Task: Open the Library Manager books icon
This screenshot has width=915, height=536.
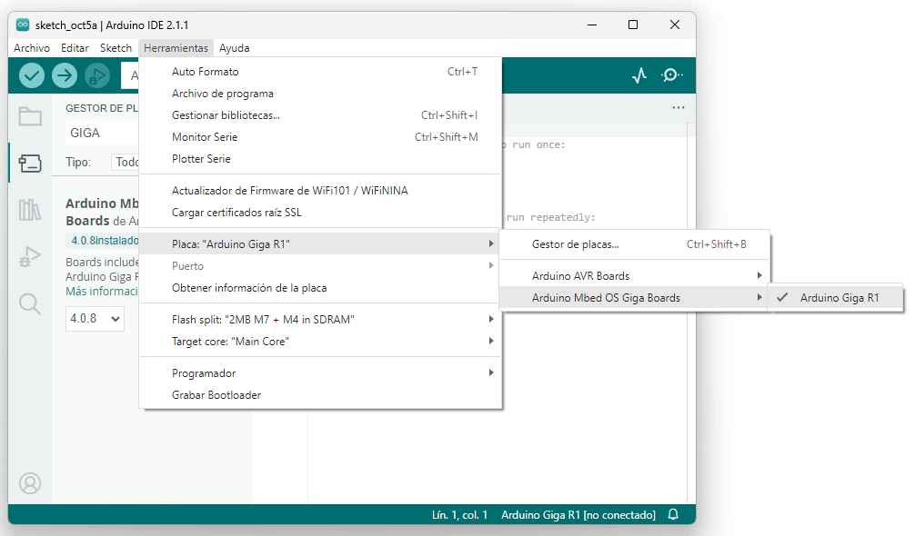Action: [30, 211]
